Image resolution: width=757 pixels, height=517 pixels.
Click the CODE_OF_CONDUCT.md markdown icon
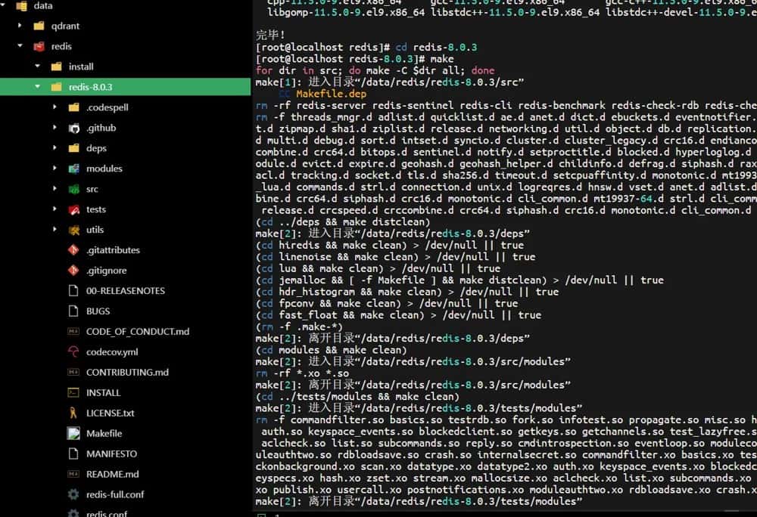coord(73,332)
